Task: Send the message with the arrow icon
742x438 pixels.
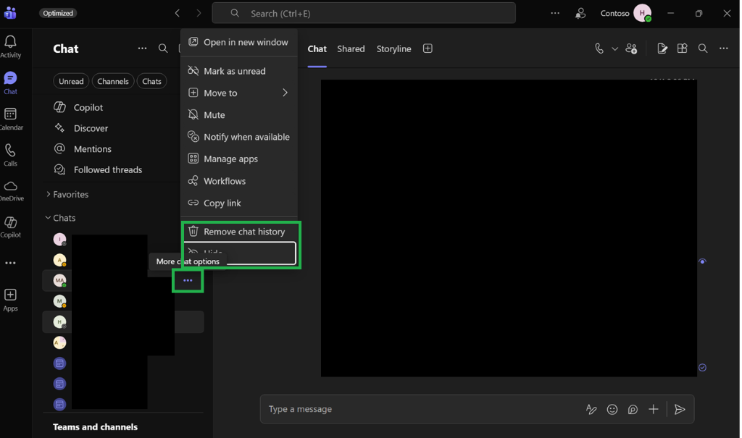Action: coord(680,409)
